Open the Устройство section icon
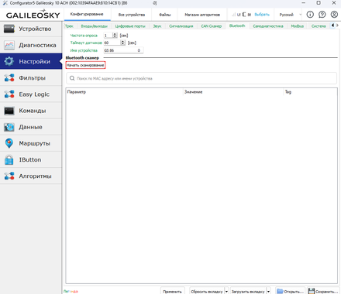 (x=9, y=29)
